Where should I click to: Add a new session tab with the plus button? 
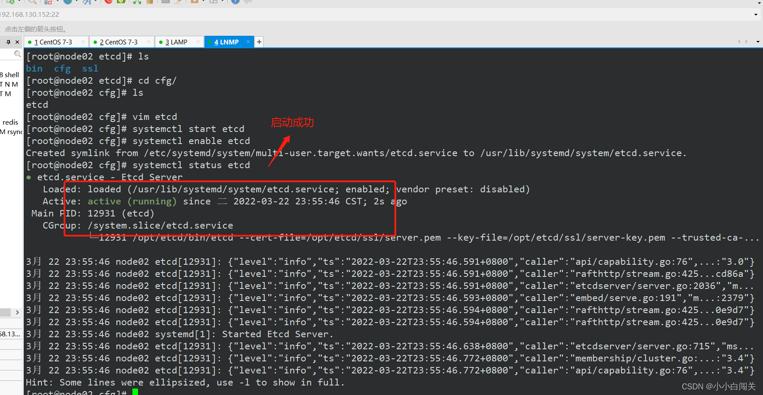tap(259, 42)
